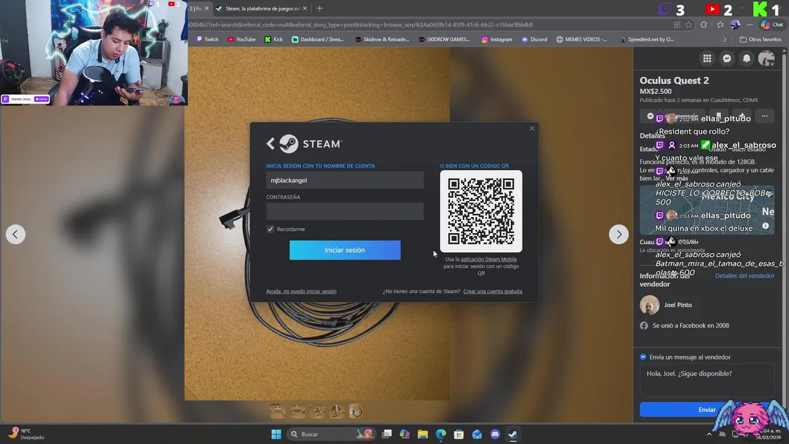Select the first listing photo thumbnail
The image size is (789, 444).
pos(277,411)
